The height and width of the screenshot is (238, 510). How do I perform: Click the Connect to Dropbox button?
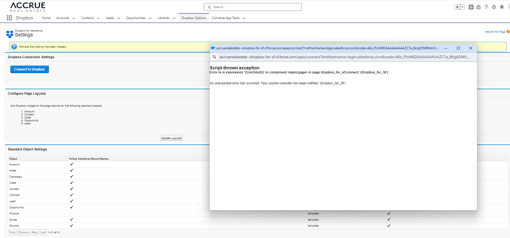30,69
